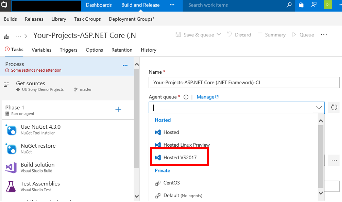This screenshot has width=342, height=202.
Task: Go to Deployment Groups page
Action: [x=132, y=19]
